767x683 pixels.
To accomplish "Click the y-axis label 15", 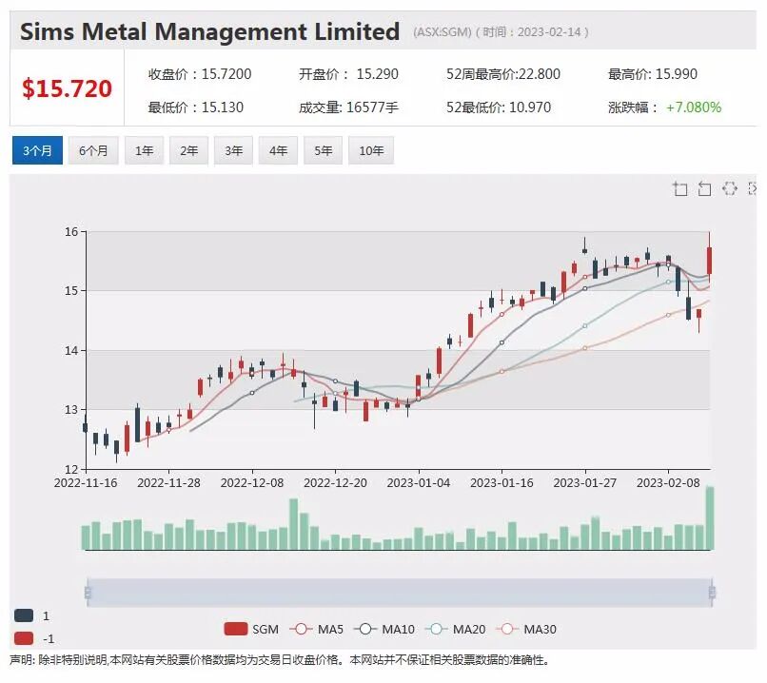I will coord(71,291).
